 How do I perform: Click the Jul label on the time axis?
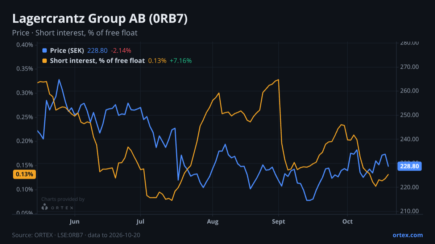pyautogui.click(x=141, y=221)
